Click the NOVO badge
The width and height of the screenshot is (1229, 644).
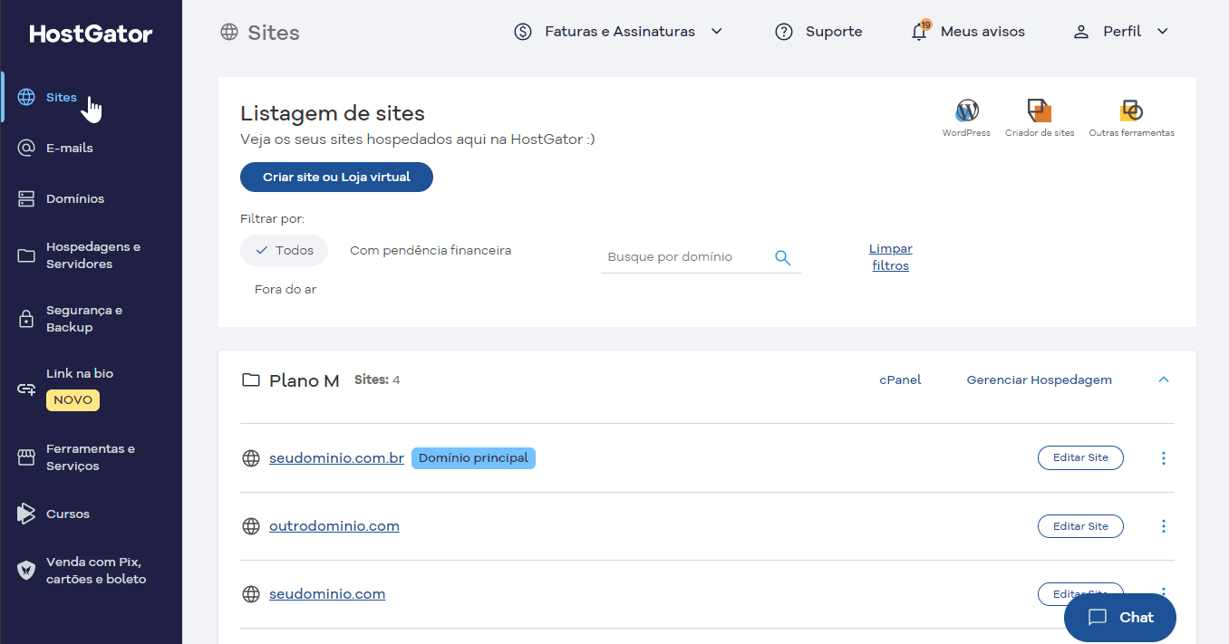tap(73, 399)
